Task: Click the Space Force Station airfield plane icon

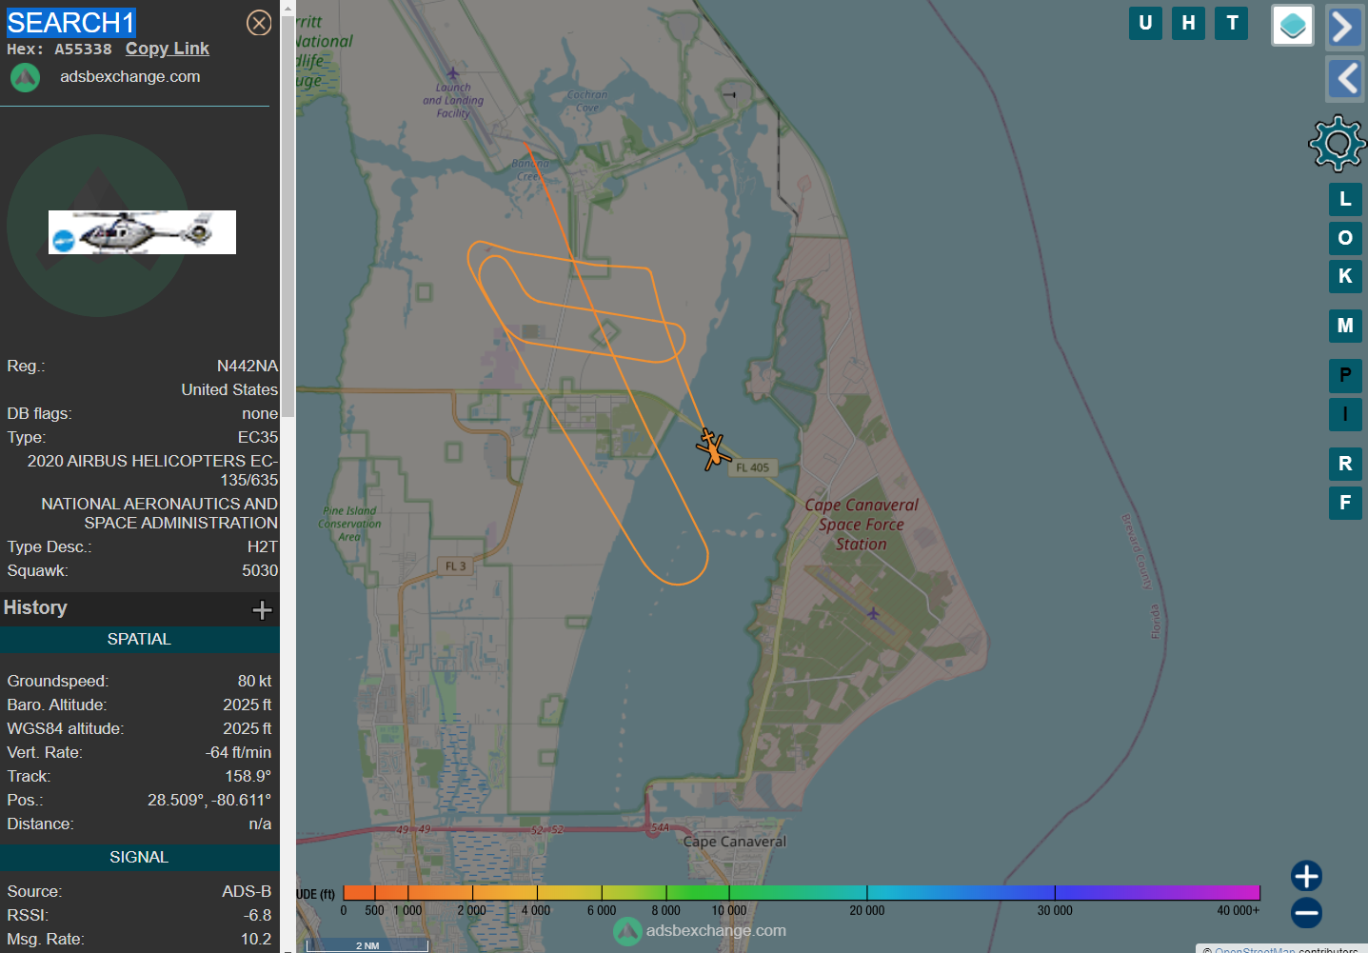Action: [873, 612]
